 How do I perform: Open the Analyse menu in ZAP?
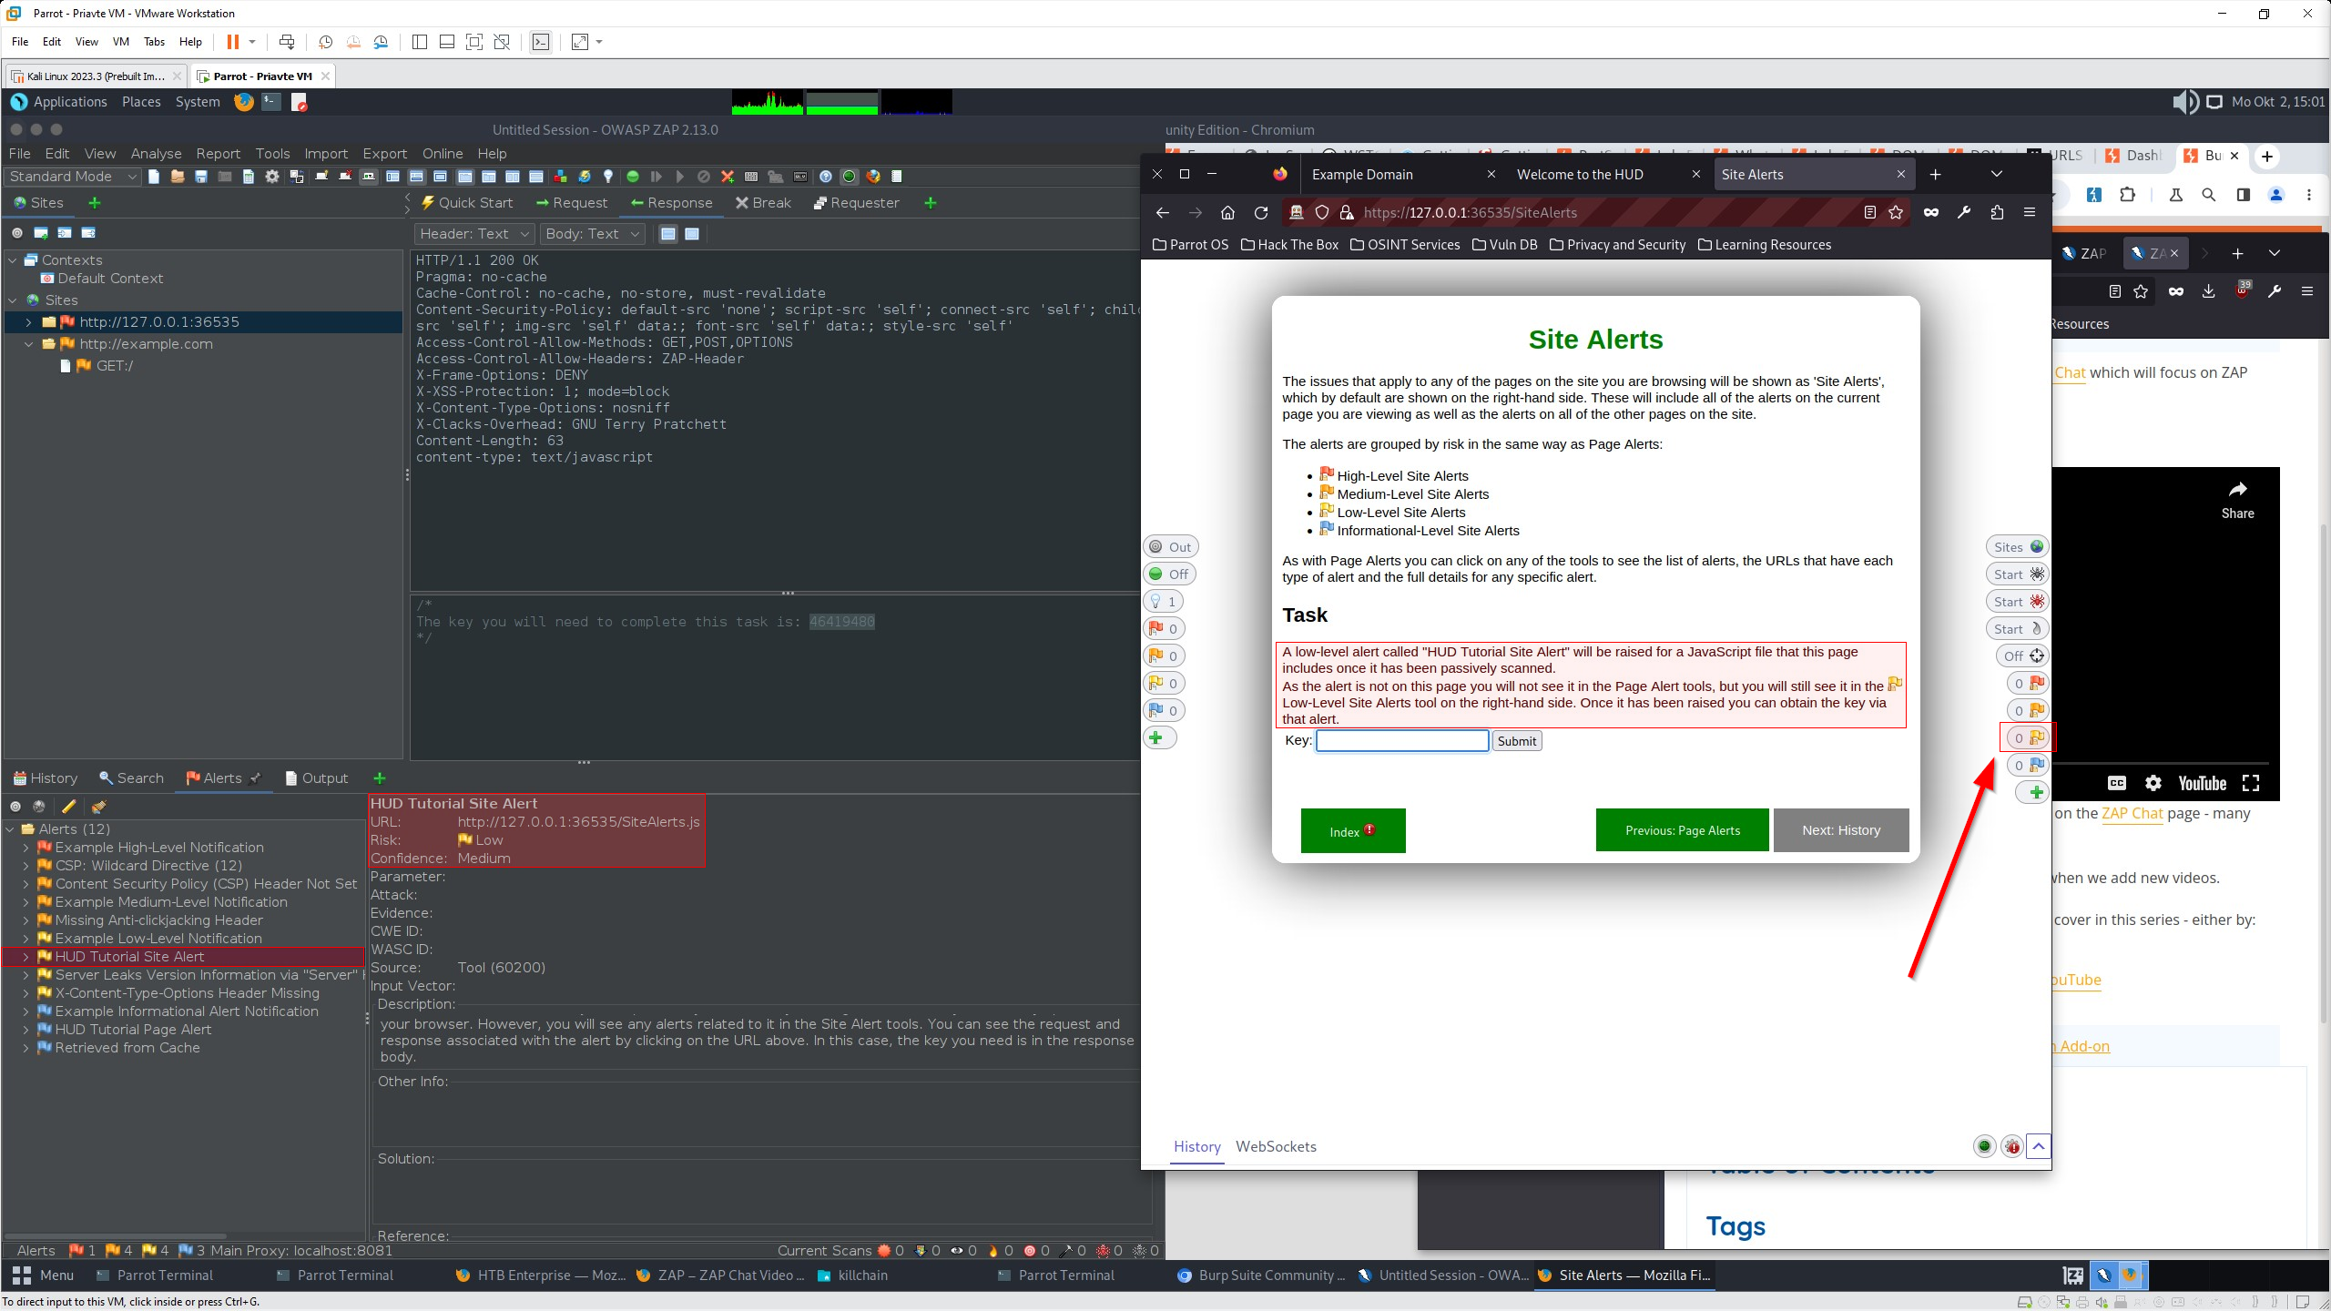(156, 153)
